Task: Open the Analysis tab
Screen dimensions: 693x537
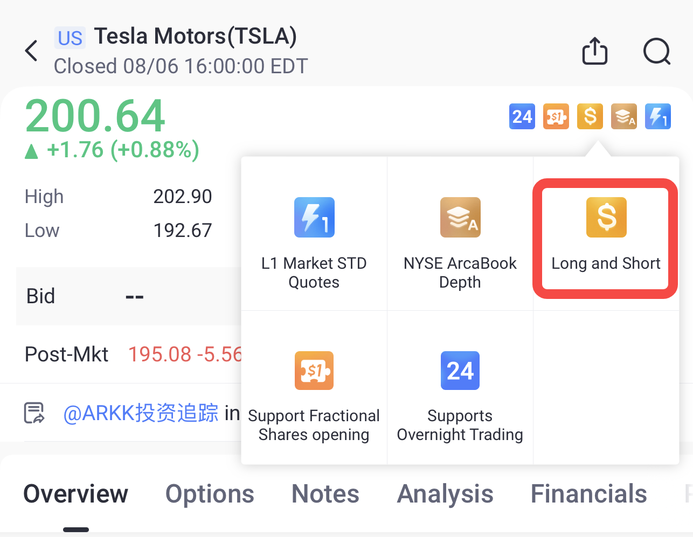Action: [445, 494]
